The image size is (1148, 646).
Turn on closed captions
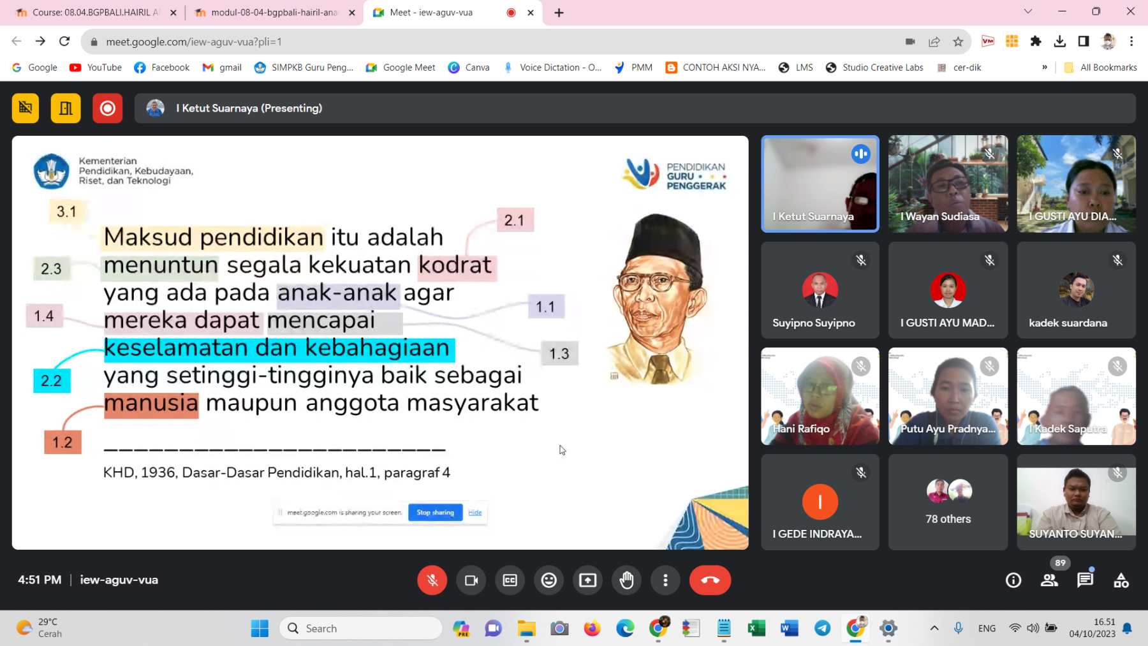(x=510, y=580)
